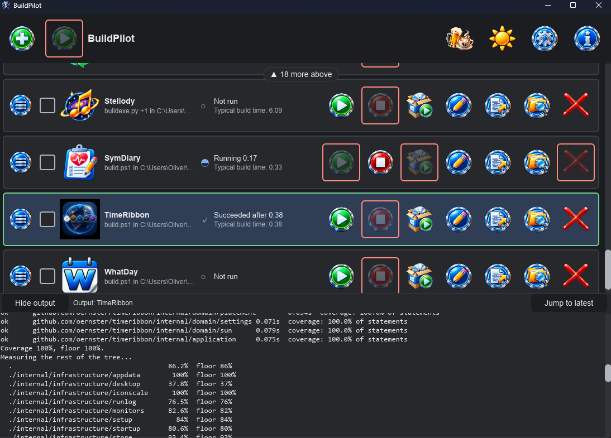The image size is (611, 438).
Task: Open SymDiary's folder magnifier icon
Action: (x=537, y=162)
